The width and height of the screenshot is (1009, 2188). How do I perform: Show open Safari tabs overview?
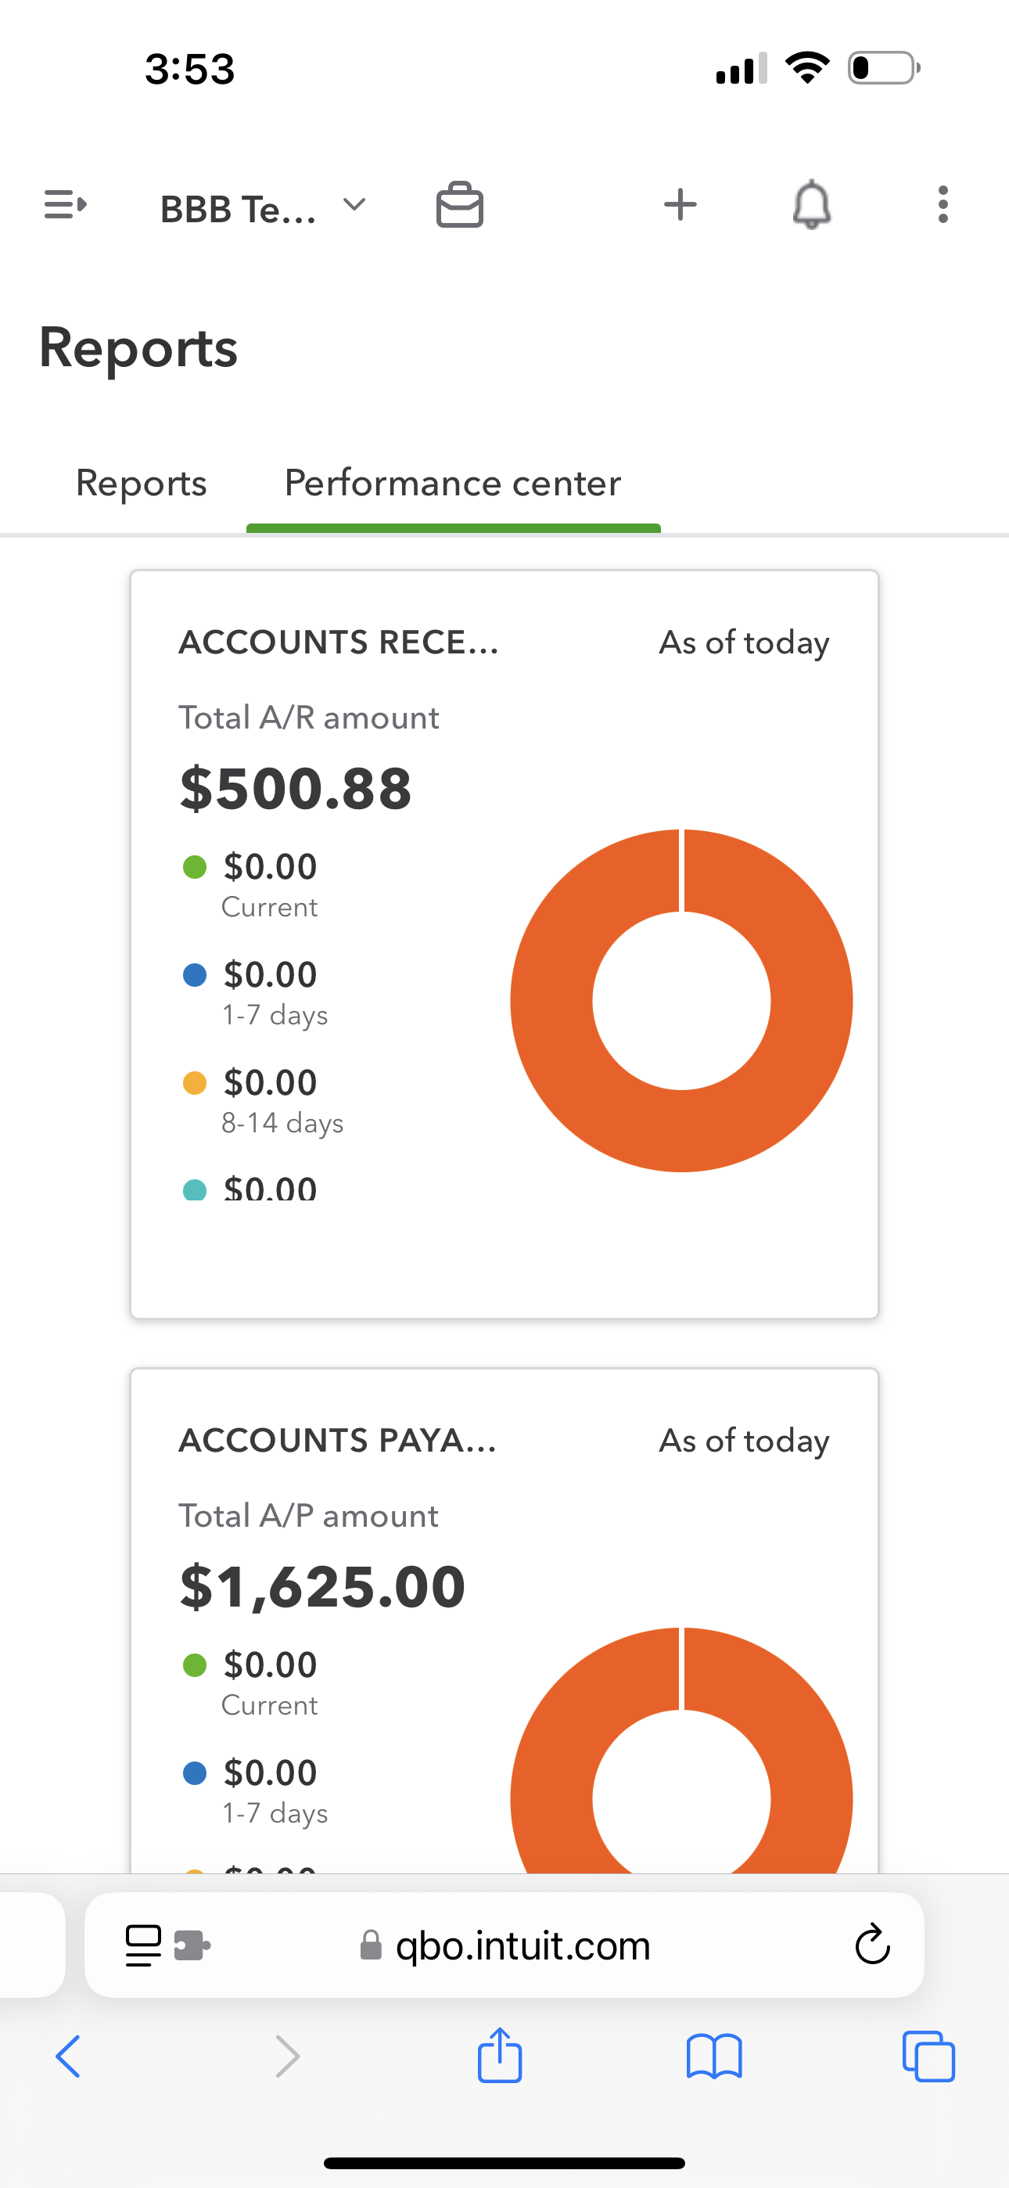point(928,2057)
